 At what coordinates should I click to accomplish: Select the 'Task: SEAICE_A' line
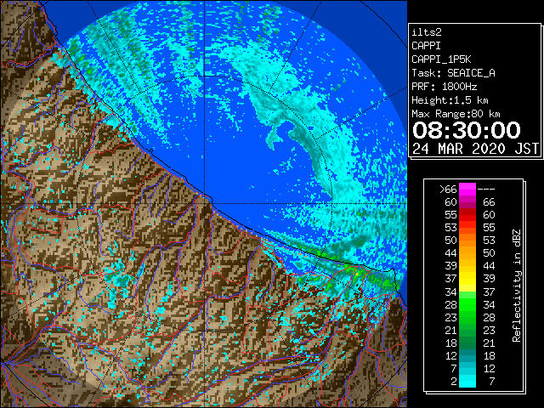click(x=453, y=73)
